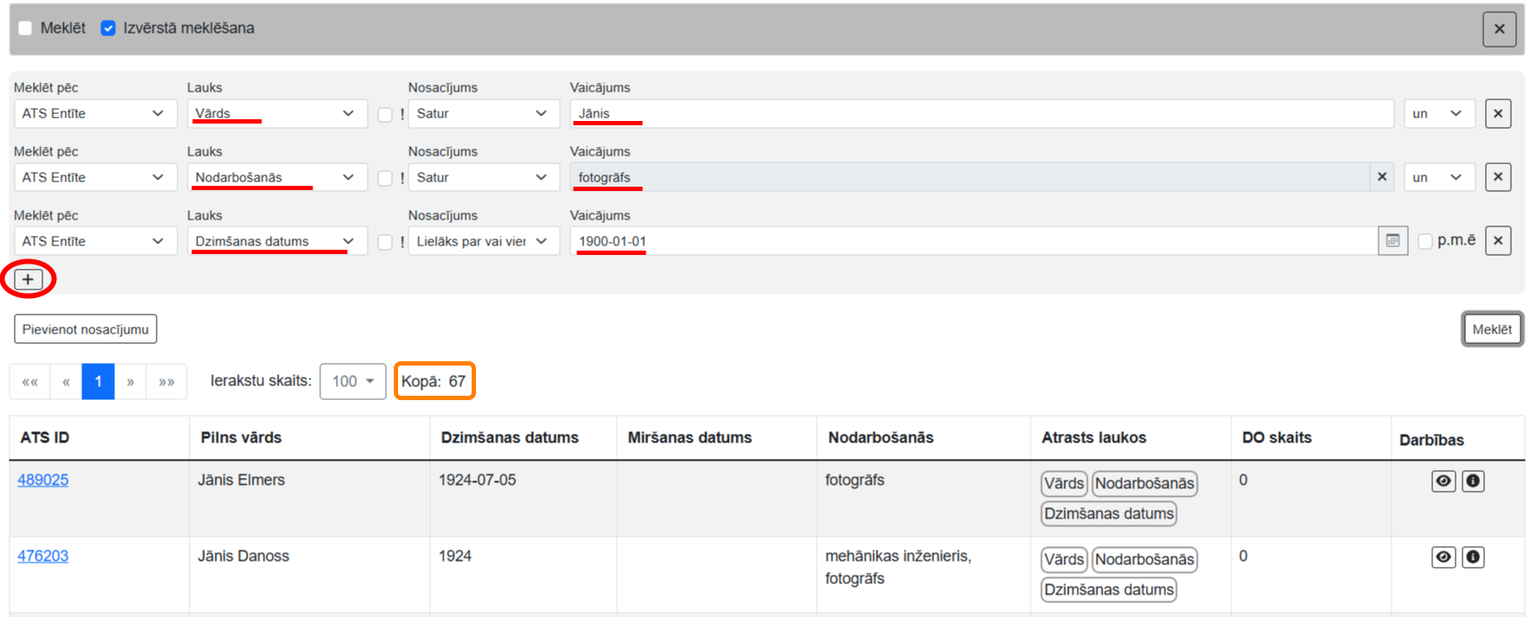1530x617 pixels.
Task: Jump to last page of results
Action: [x=166, y=381]
